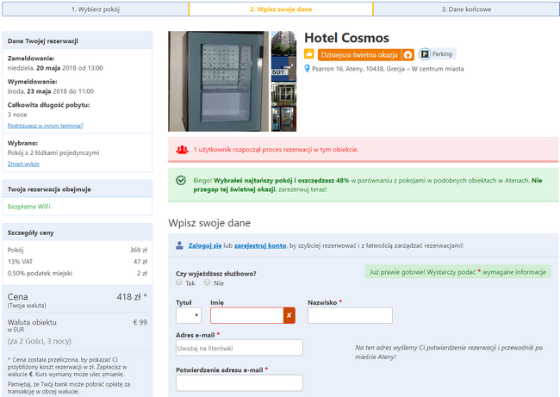Click the orange X icon in Imię field
The height and width of the screenshot is (397, 560).
289,315
